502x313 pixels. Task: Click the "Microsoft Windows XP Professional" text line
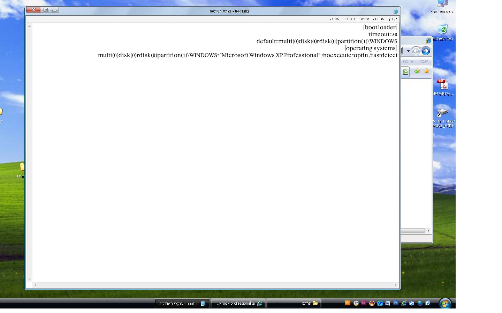pyautogui.click(x=248, y=55)
